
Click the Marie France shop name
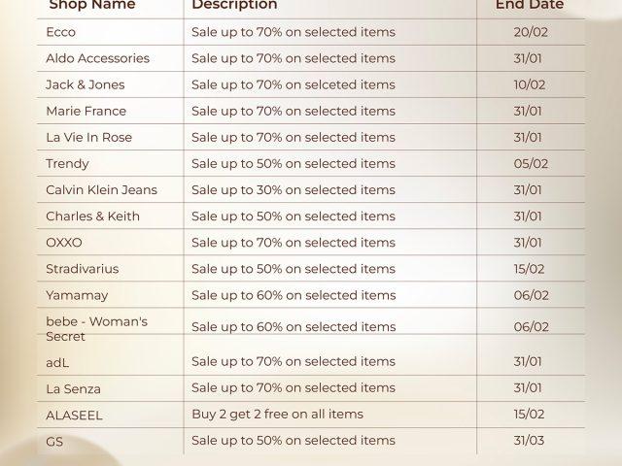(86, 111)
